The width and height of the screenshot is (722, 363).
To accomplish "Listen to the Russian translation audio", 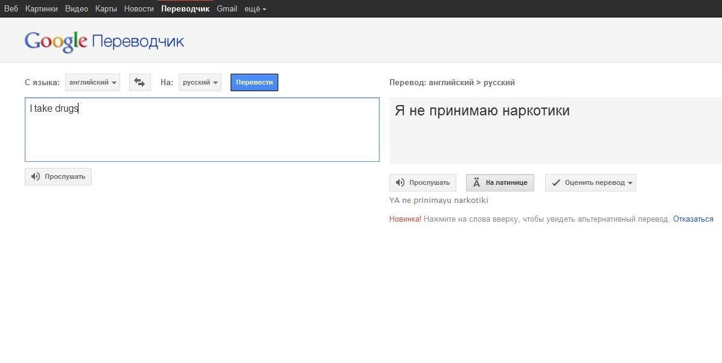I will point(423,182).
